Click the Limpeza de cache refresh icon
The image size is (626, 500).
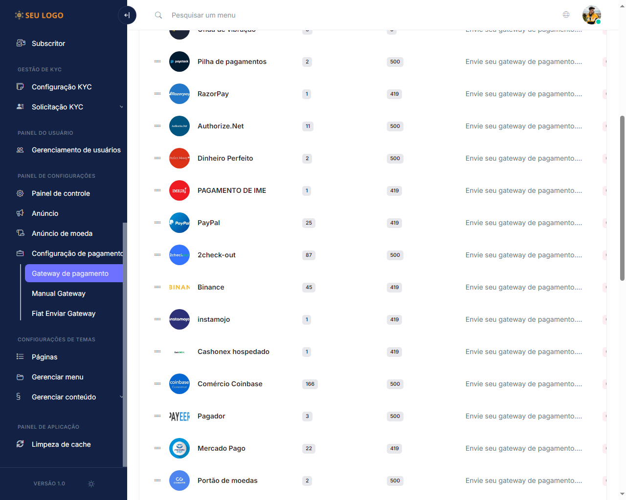(20, 444)
